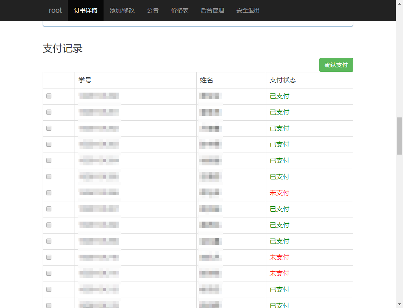Select the sixth row's checkbox
Image resolution: width=403 pixels, height=308 pixels.
(49, 177)
